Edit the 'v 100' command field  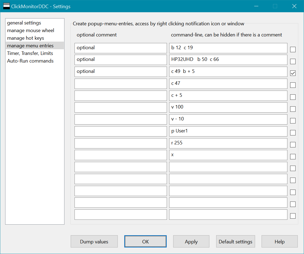(x=228, y=107)
